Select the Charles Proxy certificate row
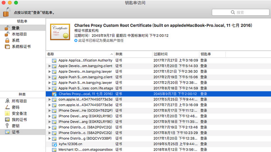Viewport: 271px width, 152px height. click(158, 94)
